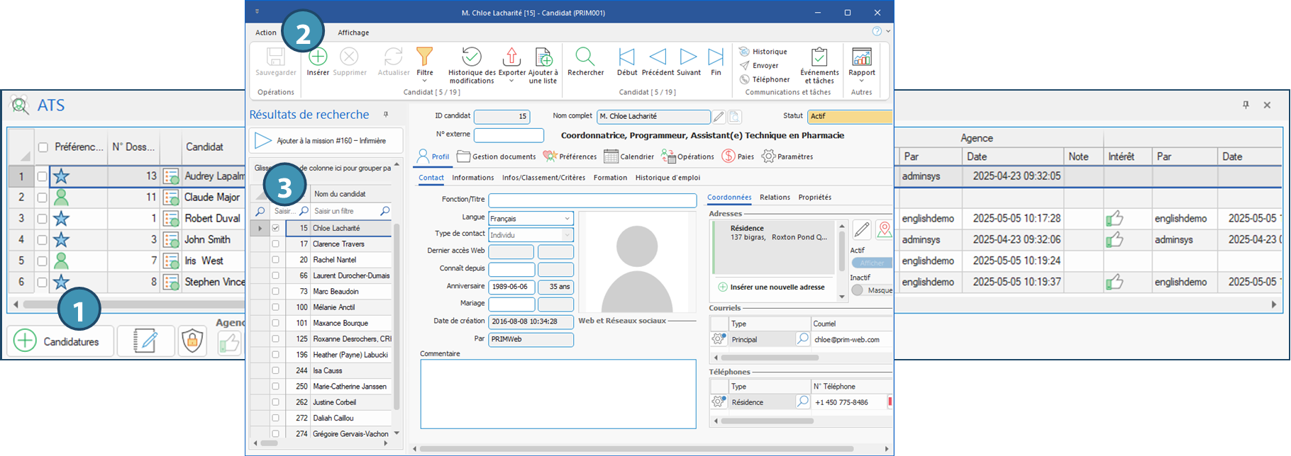Check the box for Clarence Travers
Screen dimensions: 1291x456
[x=275, y=244]
